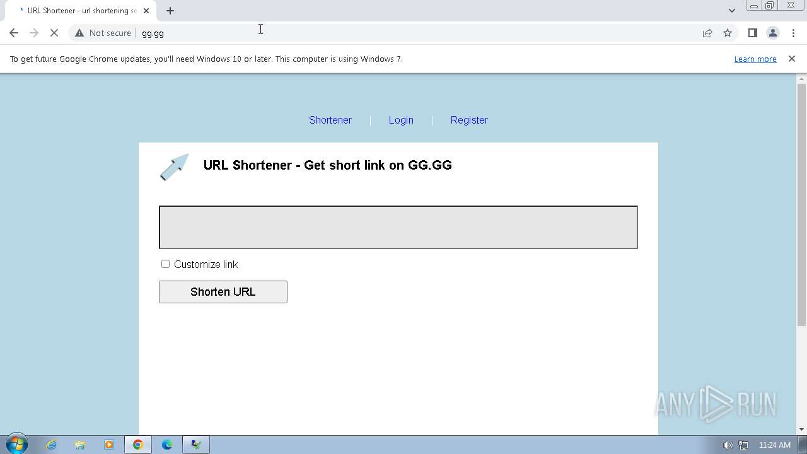
Task: Go back using the browser back arrow
Action: pyautogui.click(x=14, y=33)
